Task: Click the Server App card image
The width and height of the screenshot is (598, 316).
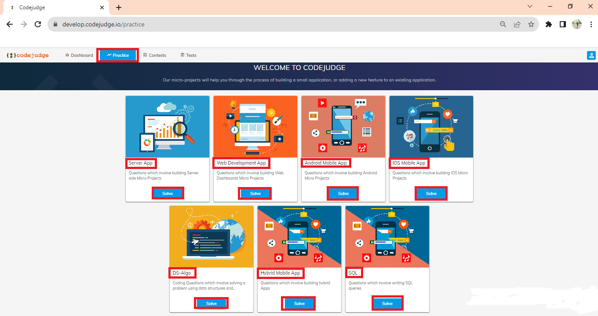Action: coord(168,127)
